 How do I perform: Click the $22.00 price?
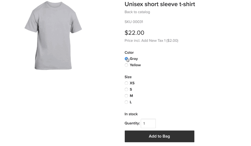[134, 33]
